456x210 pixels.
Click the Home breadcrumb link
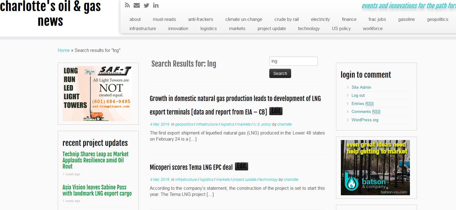coord(64,50)
